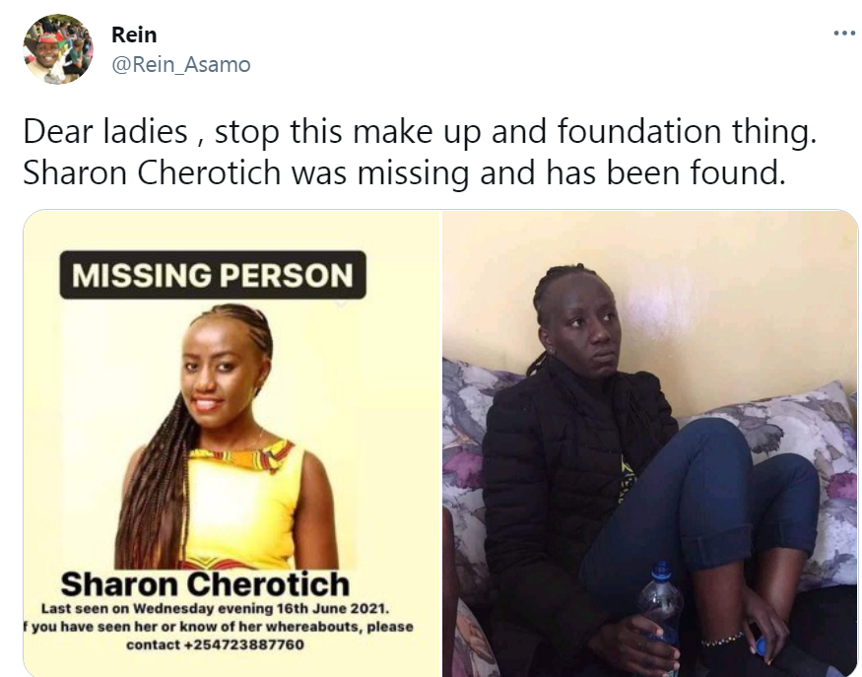862x677 pixels.
Task: Open the photo of woman on couch
Action: click(x=650, y=443)
